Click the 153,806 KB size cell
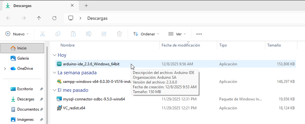The width and height of the screenshot is (305, 124). (285, 64)
